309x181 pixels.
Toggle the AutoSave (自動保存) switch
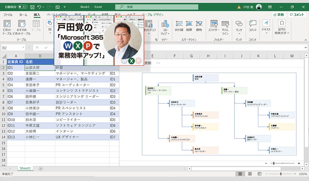23,7
